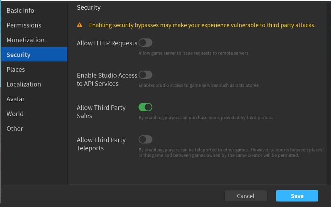Disable Allow Third Party Sales
Viewport: 331px width, 207px height.
click(145, 107)
